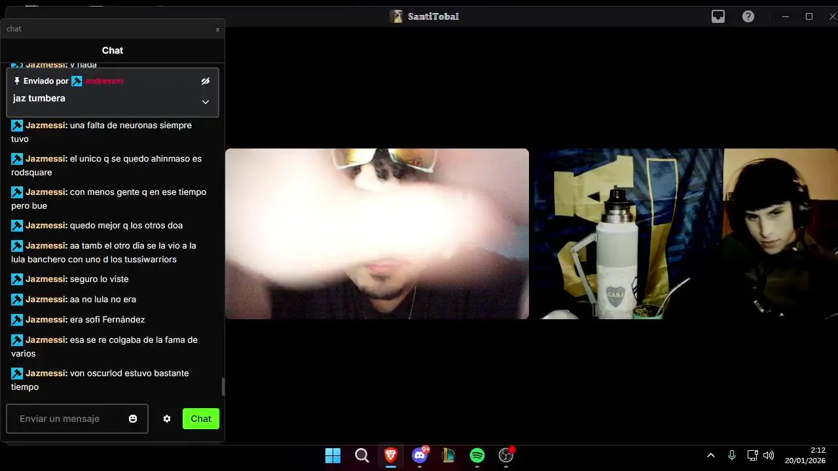Switch to Brave browser in taskbar
This screenshot has height=471, width=838.
(391, 455)
